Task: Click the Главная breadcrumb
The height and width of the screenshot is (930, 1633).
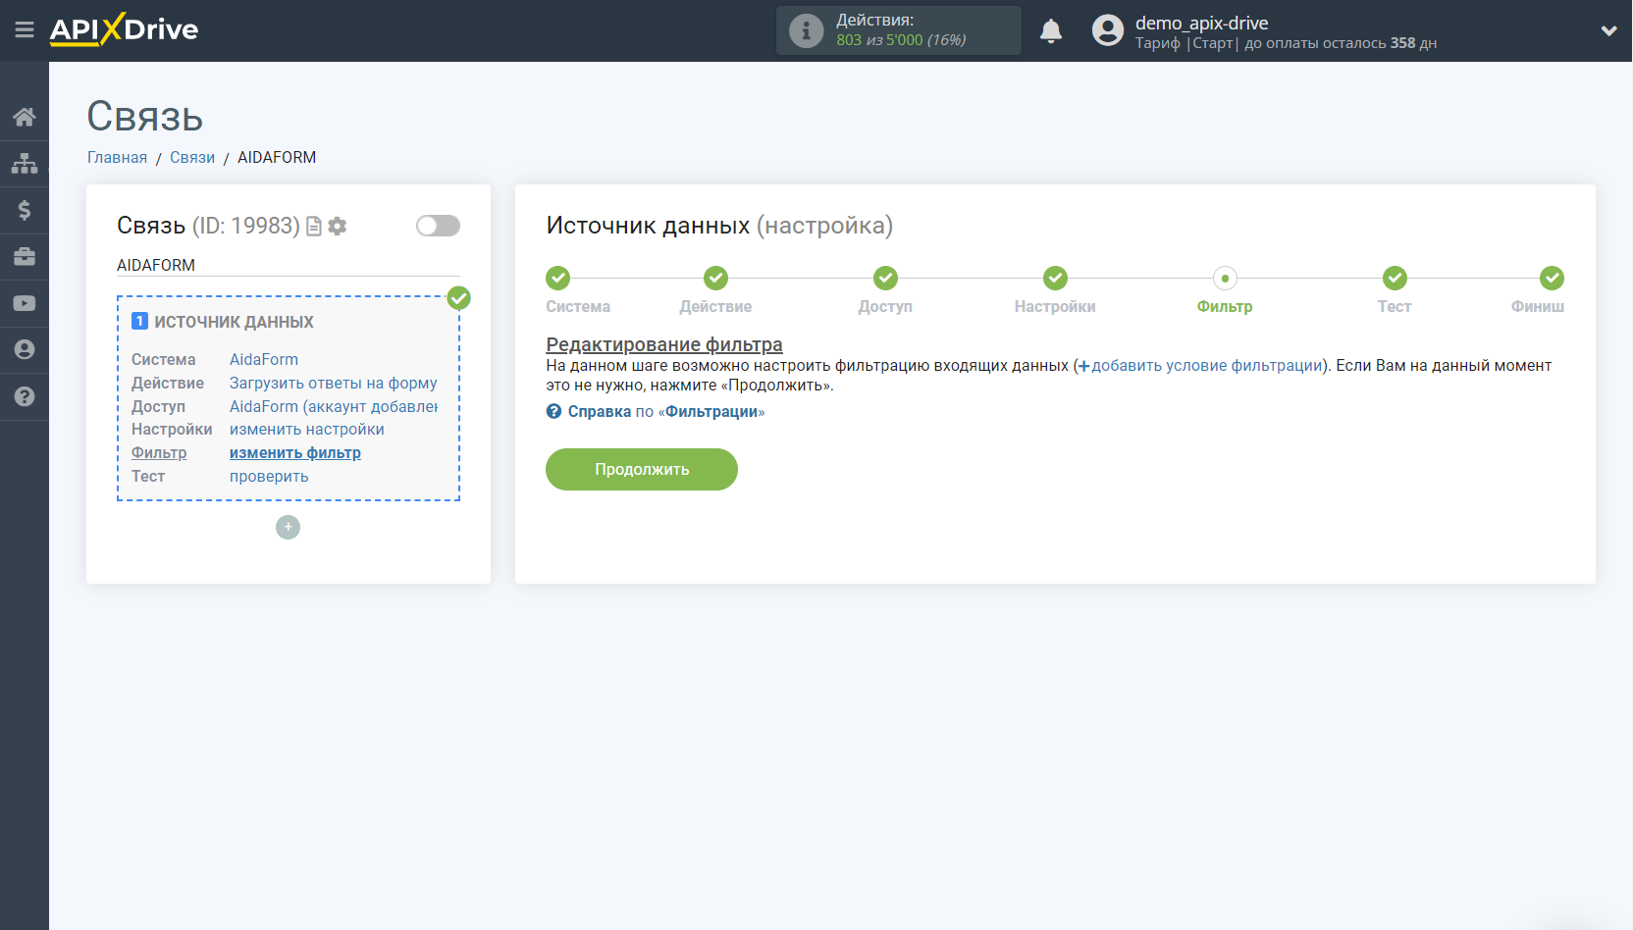Action: click(x=117, y=157)
